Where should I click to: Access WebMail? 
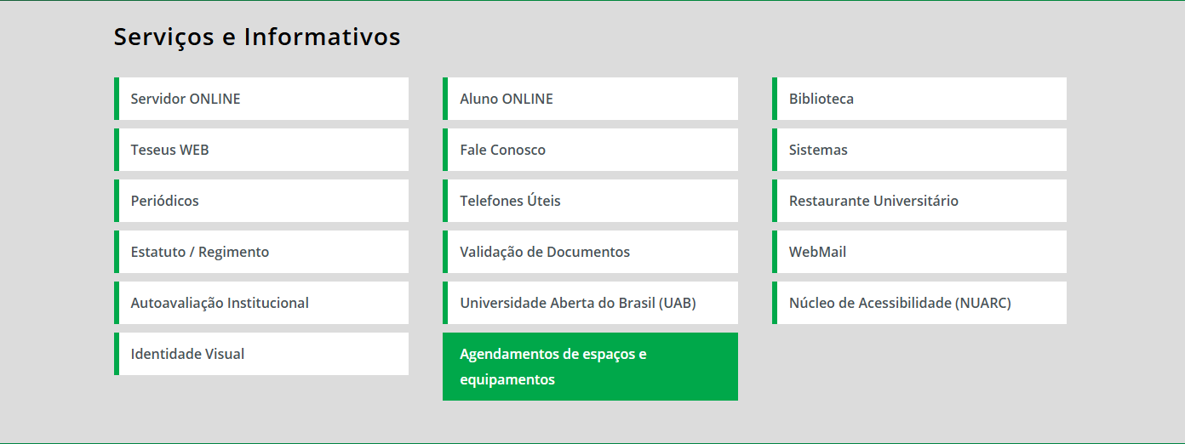817,252
